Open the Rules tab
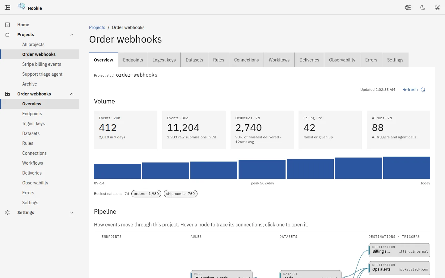 pos(218,60)
